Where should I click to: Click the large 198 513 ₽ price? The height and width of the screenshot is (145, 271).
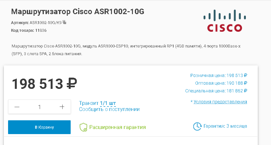(44, 84)
